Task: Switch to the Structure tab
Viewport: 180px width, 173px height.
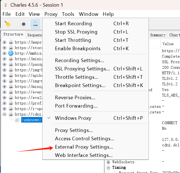Action: pos(13,34)
